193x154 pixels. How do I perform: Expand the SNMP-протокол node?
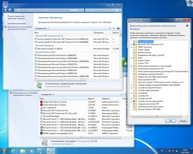(x=131, y=47)
